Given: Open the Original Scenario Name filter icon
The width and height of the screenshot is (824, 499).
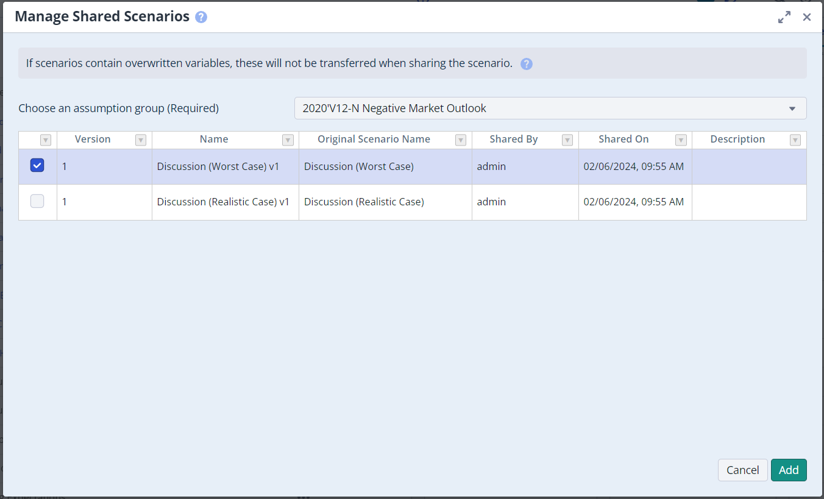Looking at the screenshot, I should (461, 140).
